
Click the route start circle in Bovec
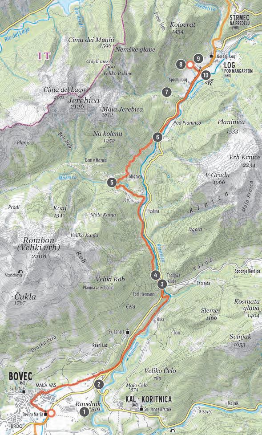(51, 414)
